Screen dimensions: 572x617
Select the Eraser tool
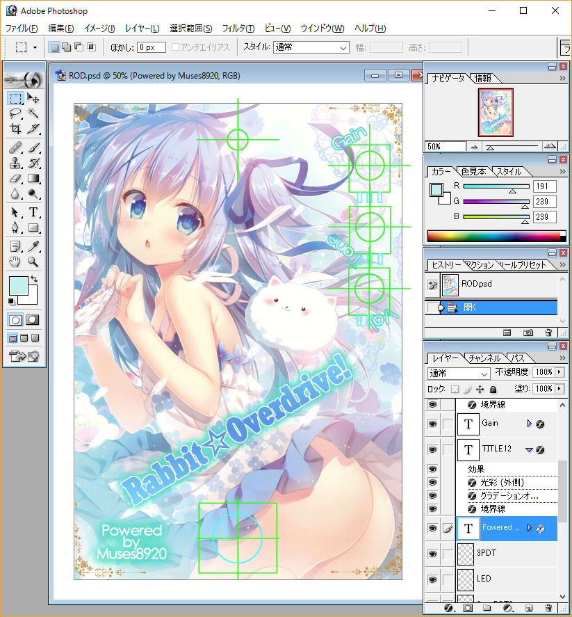pyautogui.click(x=15, y=179)
